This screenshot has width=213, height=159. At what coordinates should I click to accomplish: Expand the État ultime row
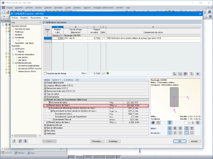click(x=45, y=131)
